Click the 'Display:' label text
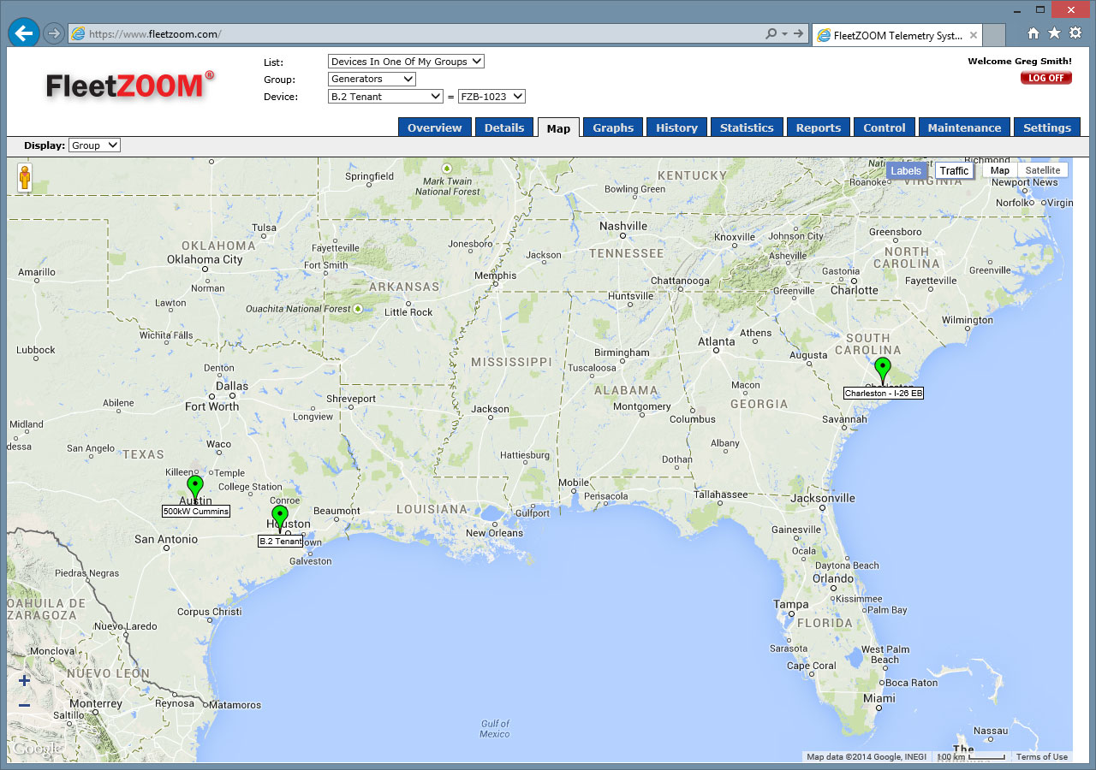Image resolution: width=1096 pixels, height=770 pixels. click(x=45, y=145)
